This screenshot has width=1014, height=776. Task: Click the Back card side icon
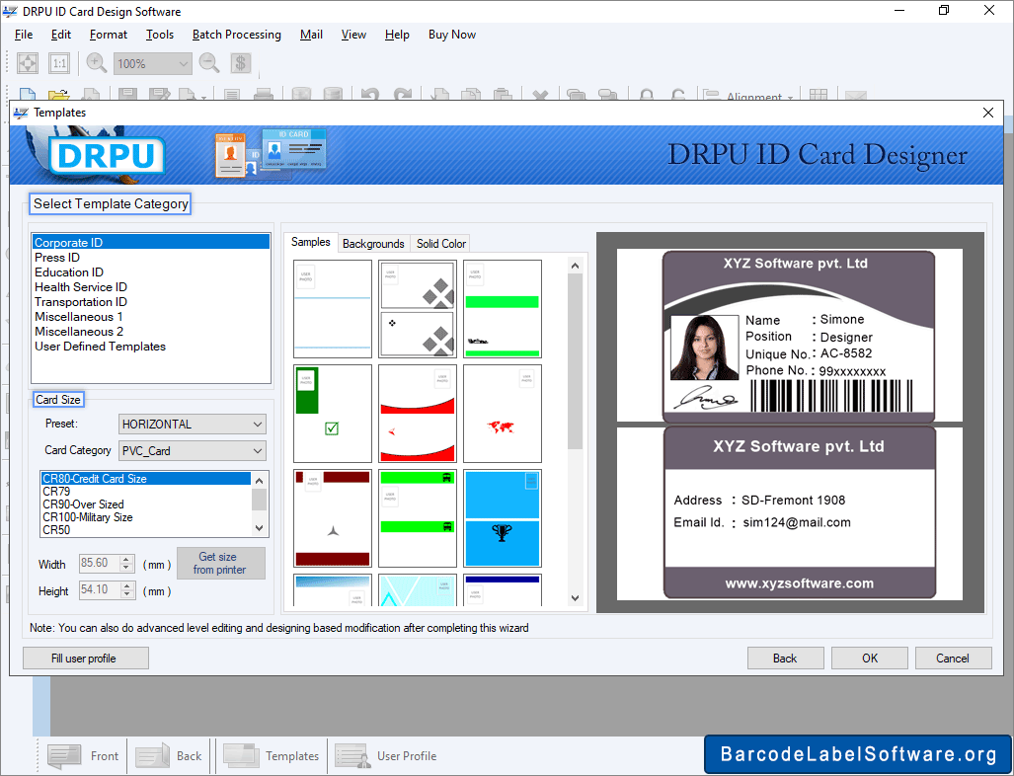pos(153,755)
